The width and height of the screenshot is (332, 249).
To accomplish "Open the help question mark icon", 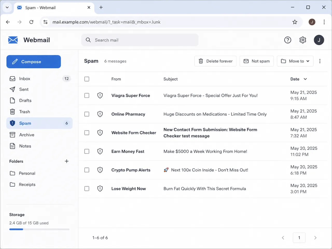I will [288, 40].
